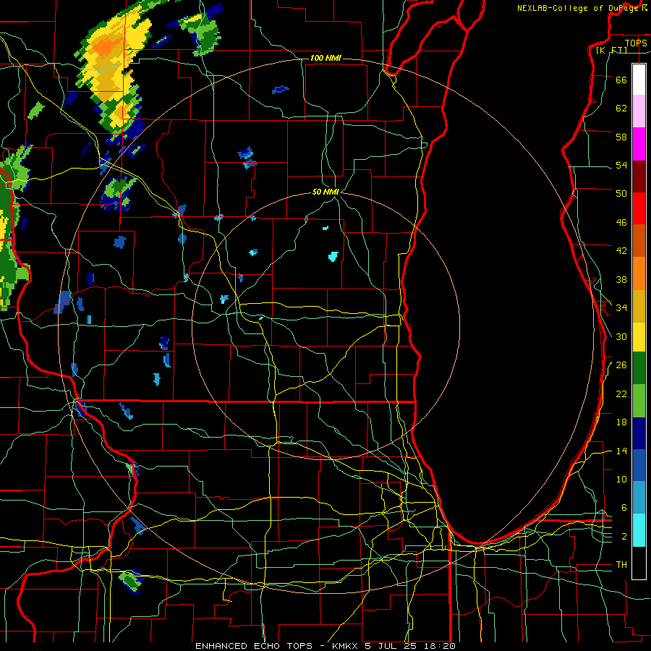Pick the bright orange legend color band
The height and width of the screenshot is (651, 651).
pyautogui.click(x=639, y=273)
